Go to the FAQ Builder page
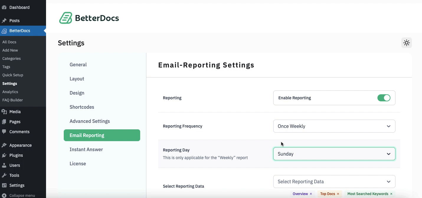This screenshot has width=422, height=198. coord(13,100)
